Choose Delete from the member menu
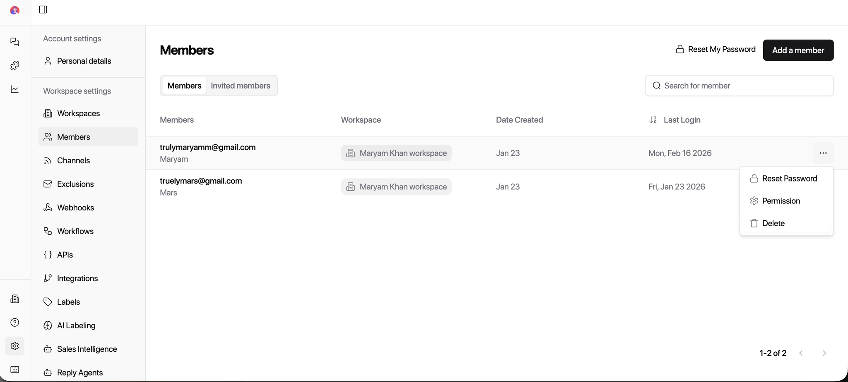The width and height of the screenshot is (848, 382). click(x=773, y=223)
